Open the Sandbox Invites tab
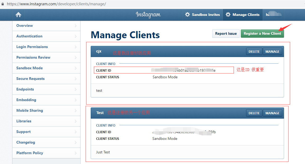Viewport: 305px width, 164px height. [x=203, y=15]
